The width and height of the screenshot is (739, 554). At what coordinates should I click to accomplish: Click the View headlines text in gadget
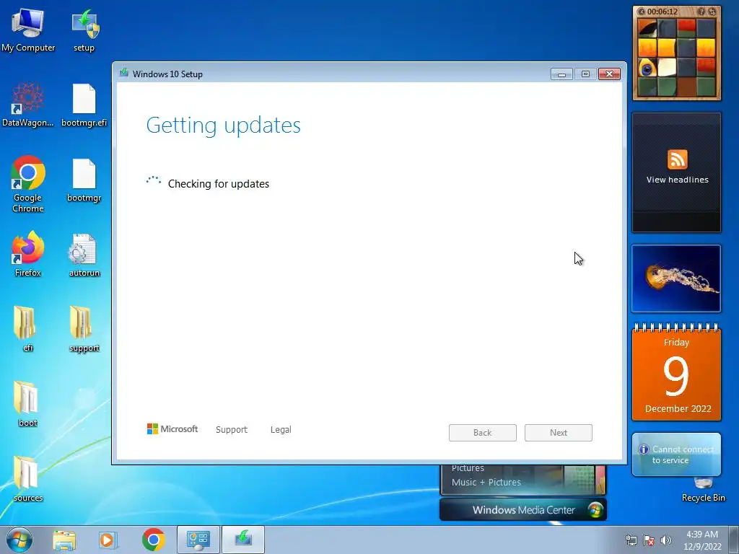677,180
